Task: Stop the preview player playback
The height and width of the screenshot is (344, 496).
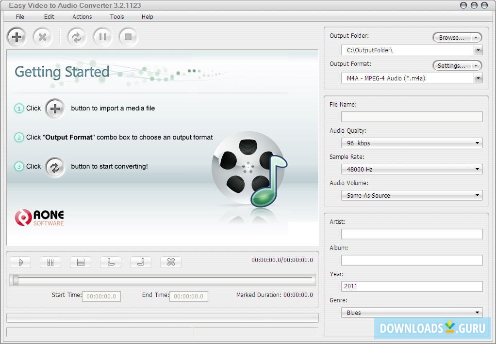Action: tap(81, 262)
